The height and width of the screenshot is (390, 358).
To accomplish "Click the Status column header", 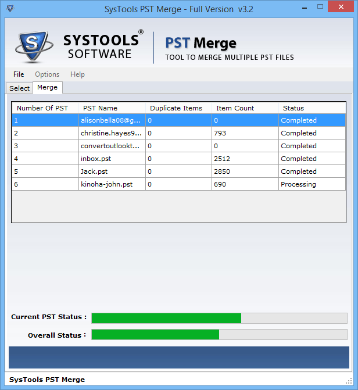I will (312, 108).
